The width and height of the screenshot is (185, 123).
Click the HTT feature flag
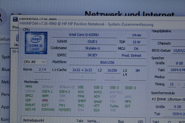click(x=97, y=106)
